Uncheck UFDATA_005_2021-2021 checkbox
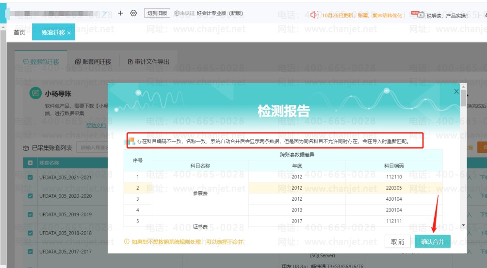Viewport: 487px width, 268px height. (30, 178)
